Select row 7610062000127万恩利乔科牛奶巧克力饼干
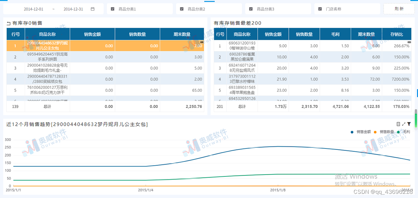The image size is (418, 198). (106, 90)
